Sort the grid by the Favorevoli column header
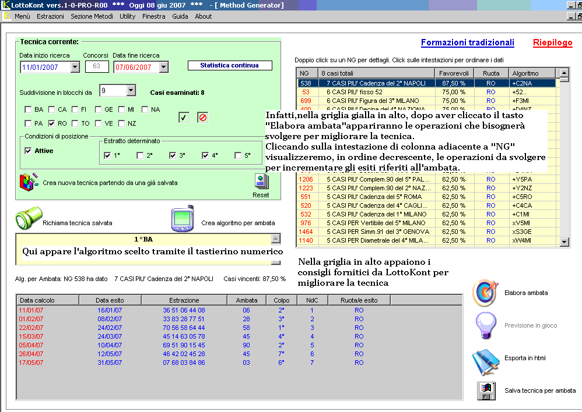The height and width of the screenshot is (412, 582). point(454,73)
